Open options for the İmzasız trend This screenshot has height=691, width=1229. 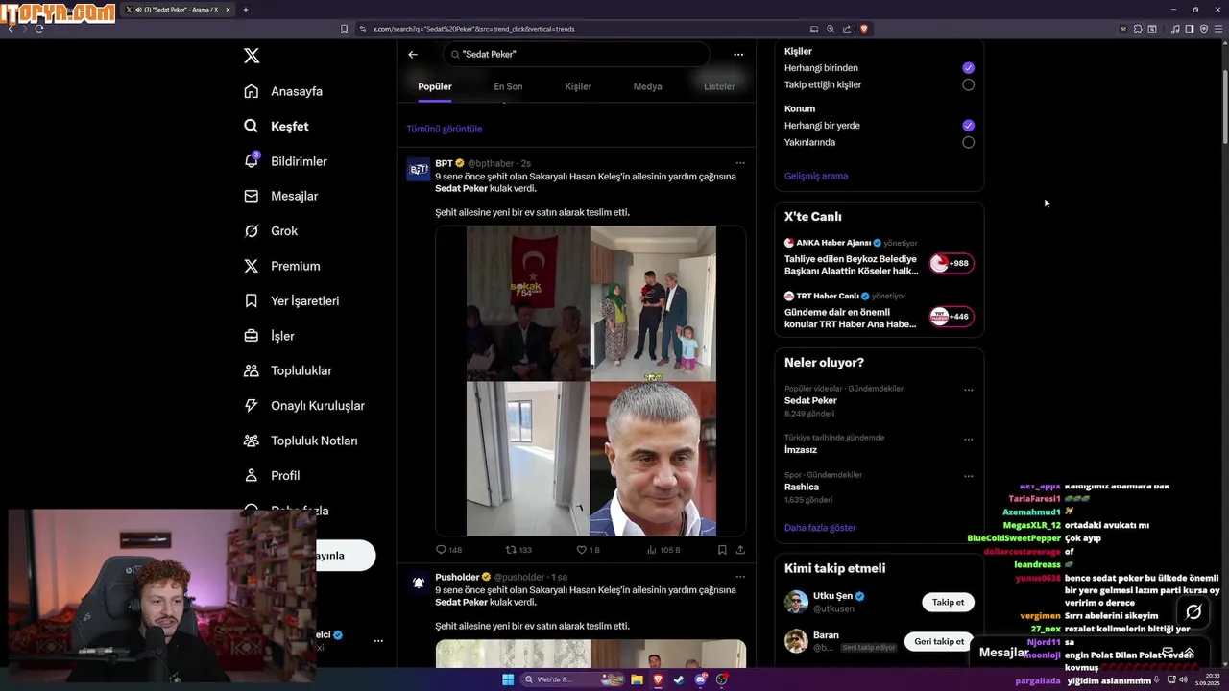click(968, 440)
